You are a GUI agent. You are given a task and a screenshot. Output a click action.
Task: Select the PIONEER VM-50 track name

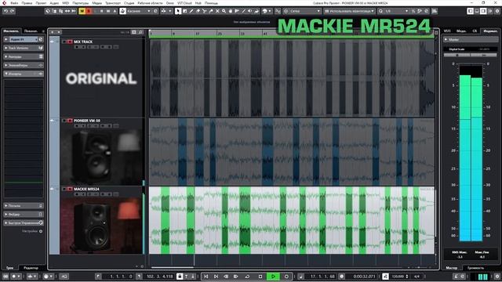pyautogui.click(x=87, y=121)
